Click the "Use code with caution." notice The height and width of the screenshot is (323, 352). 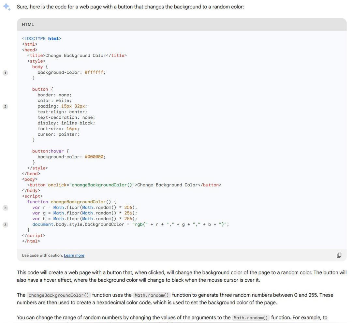click(x=42, y=256)
